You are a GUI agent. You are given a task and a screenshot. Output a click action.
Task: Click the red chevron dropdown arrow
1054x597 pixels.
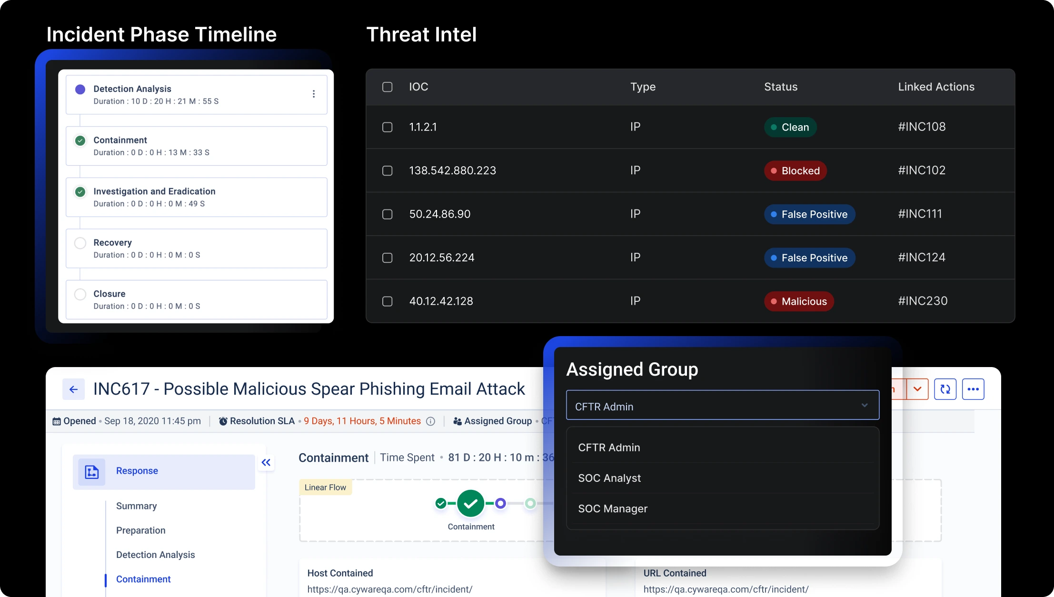(x=917, y=389)
